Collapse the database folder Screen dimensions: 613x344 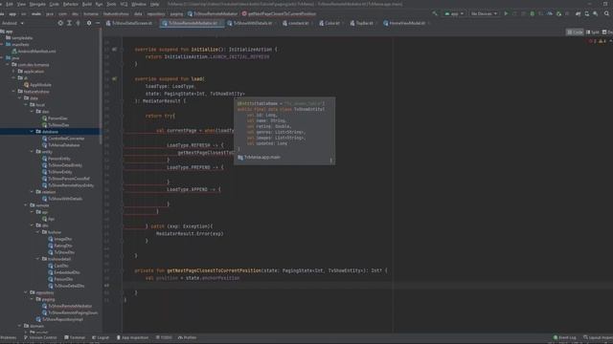click(x=32, y=132)
